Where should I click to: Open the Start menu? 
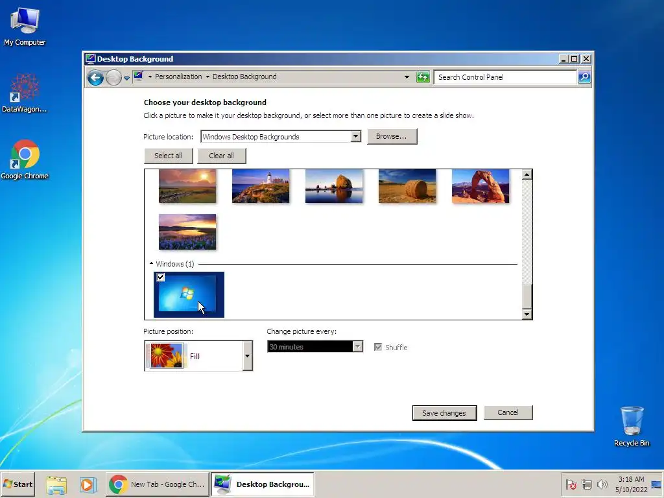tap(18, 484)
